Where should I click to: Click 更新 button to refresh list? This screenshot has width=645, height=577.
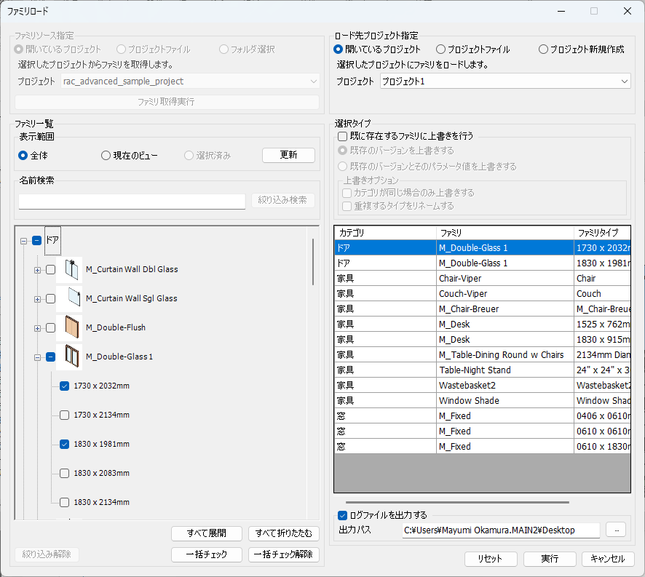(289, 155)
